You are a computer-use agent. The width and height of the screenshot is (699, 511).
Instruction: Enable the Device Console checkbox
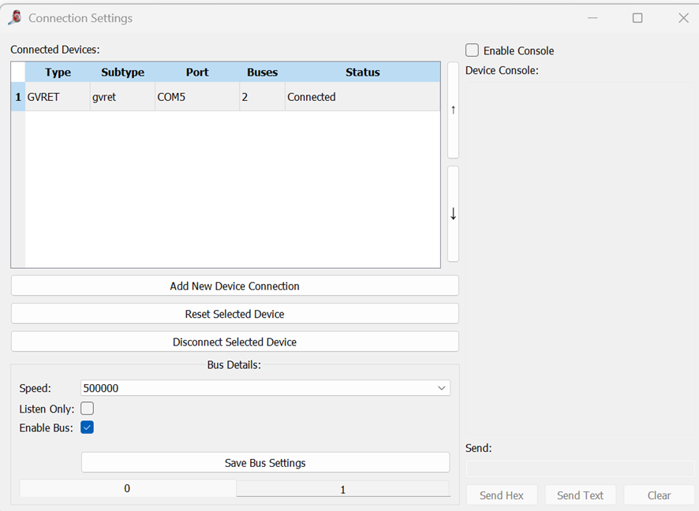(x=473, y=50)
